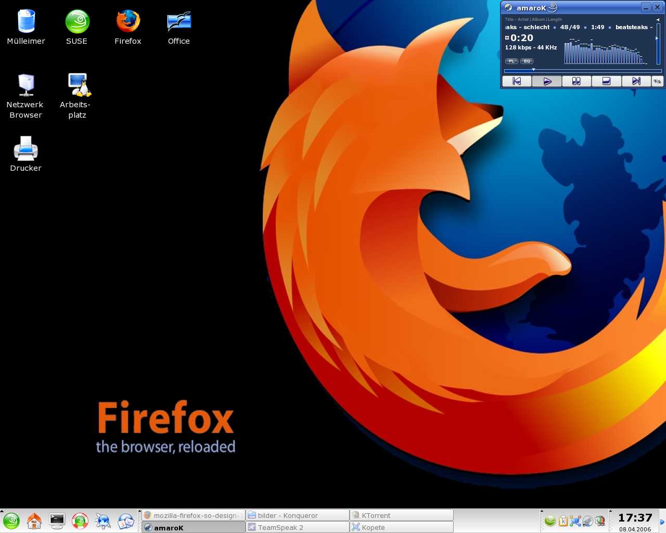
Task: Switch to KTorrent taskbar entry
Action: pyautogui.click(x=402, y=515)
